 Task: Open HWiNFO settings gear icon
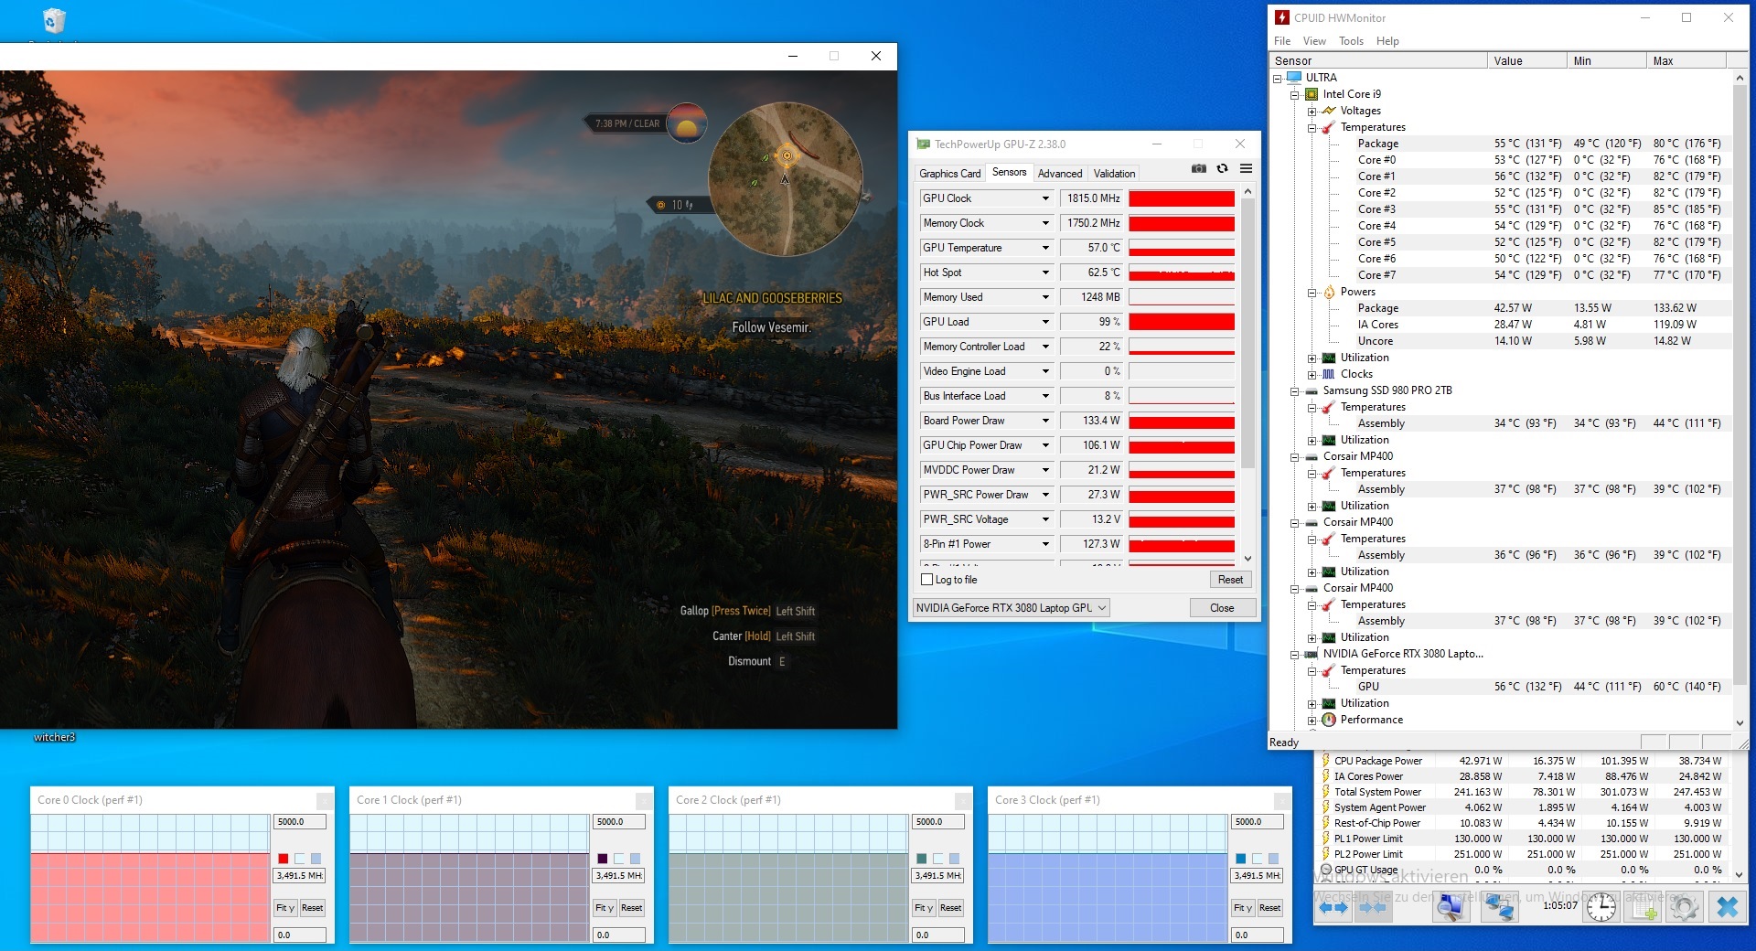pyautogui.click(x=1685, y=906)
